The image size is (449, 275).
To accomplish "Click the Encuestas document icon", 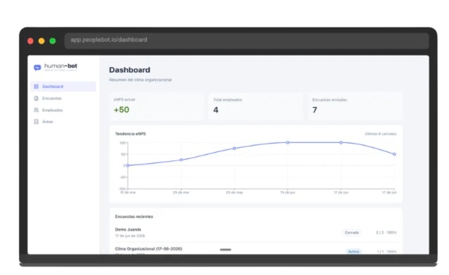I will [36, 98].
